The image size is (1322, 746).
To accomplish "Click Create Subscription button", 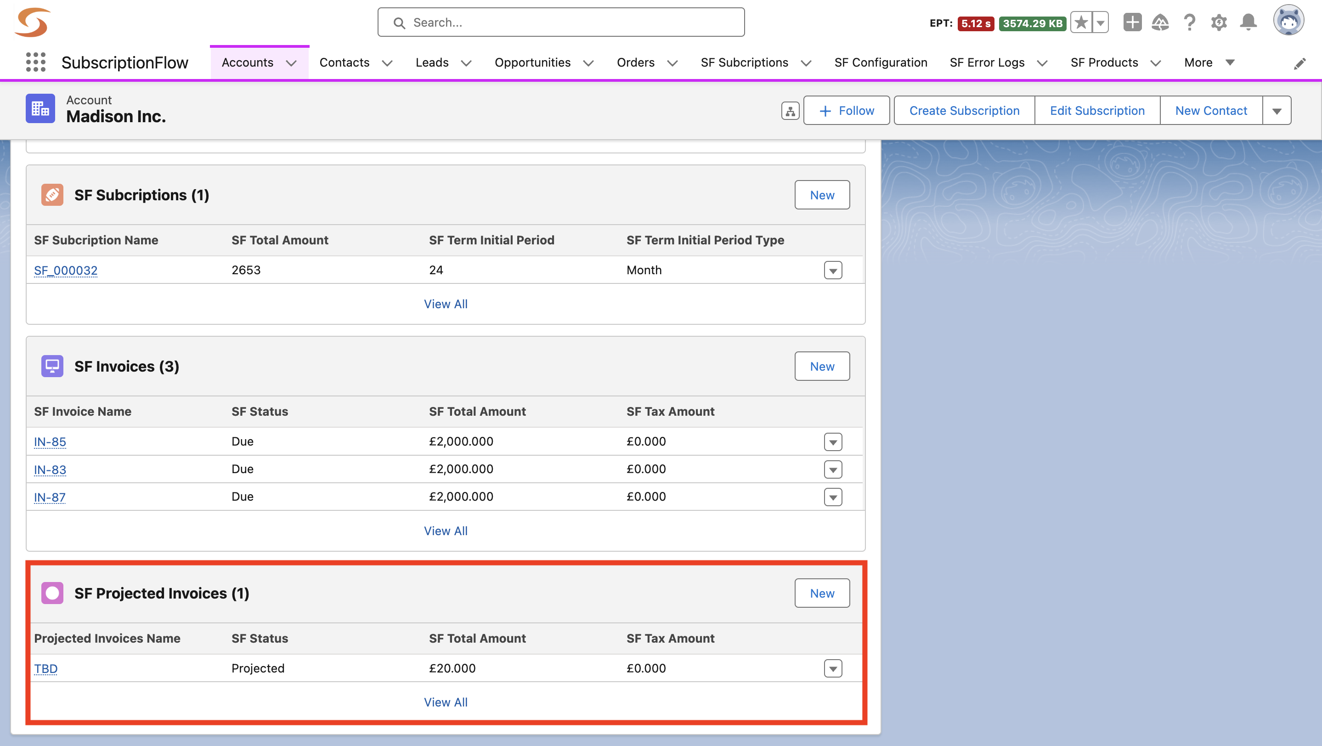I will [964, 110].
